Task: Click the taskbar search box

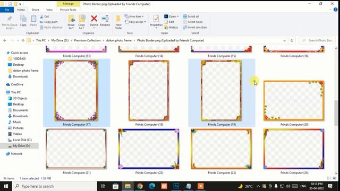Action: click(54, 186)
